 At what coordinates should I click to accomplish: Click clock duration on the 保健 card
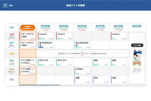click(88, 82)
